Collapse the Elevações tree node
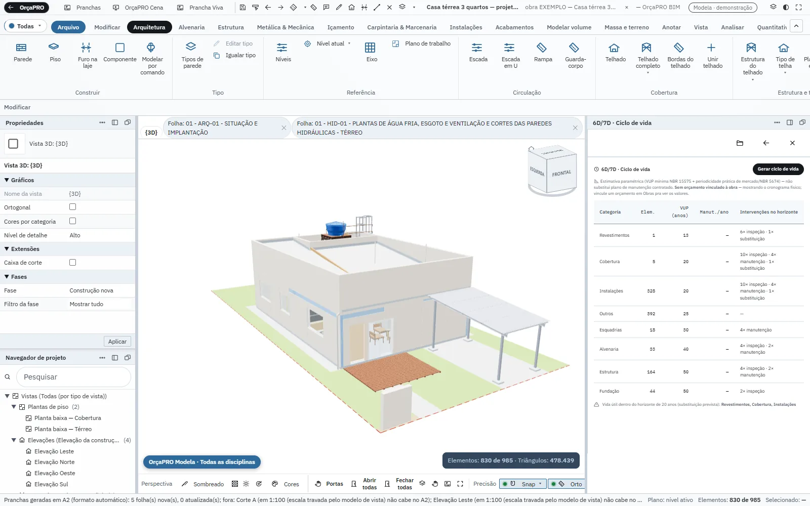Screen dimensions: 810x506 14,440
